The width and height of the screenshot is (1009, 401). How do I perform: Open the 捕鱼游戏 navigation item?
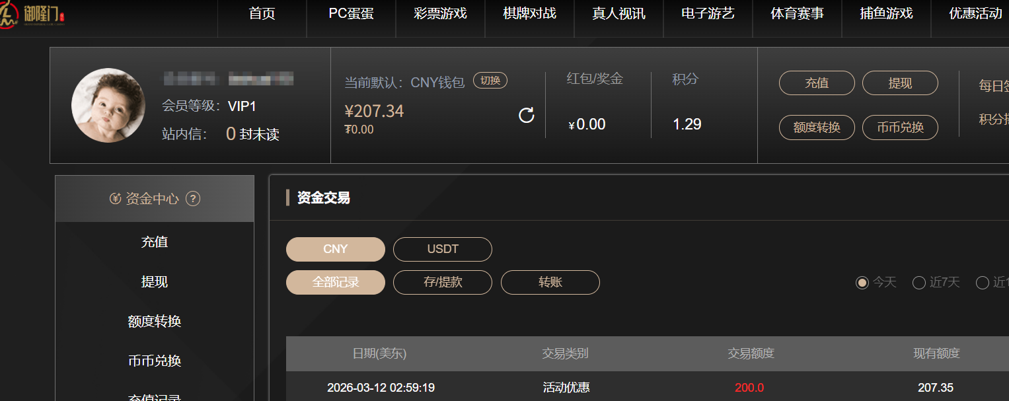click(886, 14)
